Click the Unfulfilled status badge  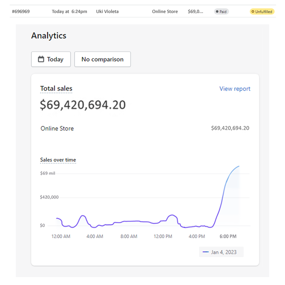(262, 12)
